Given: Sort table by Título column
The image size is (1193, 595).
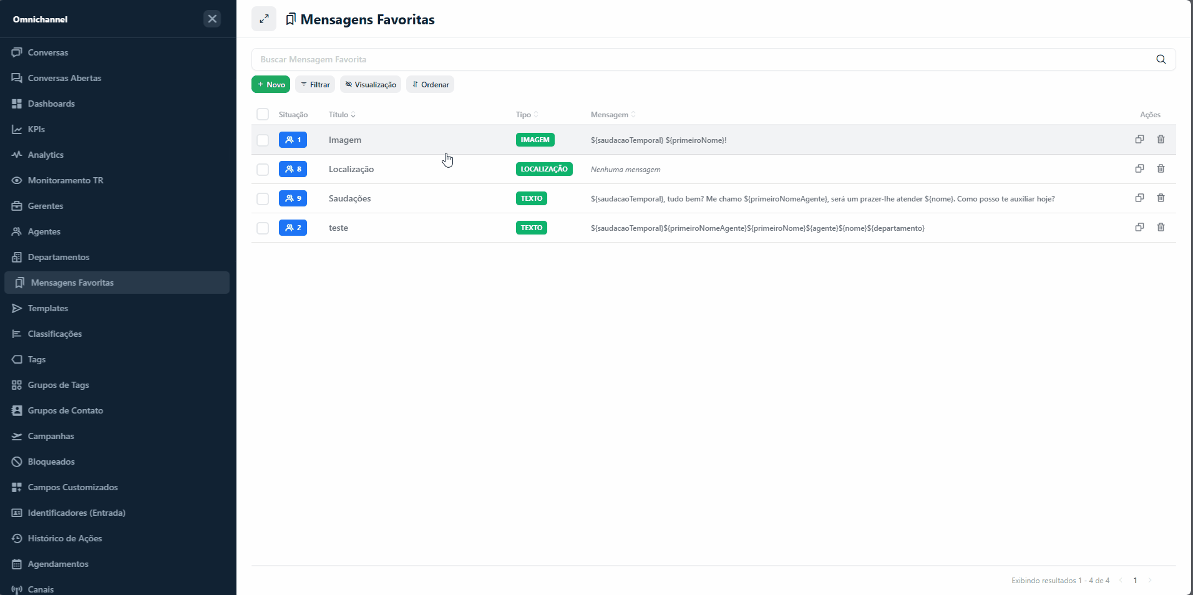Looking at the screenshot, I should click(x=342, y=115).
